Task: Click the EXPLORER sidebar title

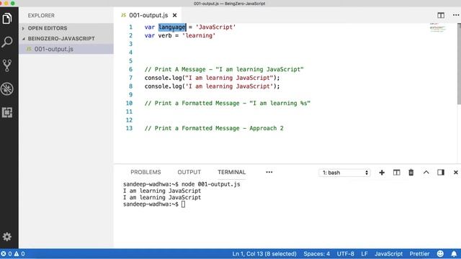Action: tap(41, 15)
